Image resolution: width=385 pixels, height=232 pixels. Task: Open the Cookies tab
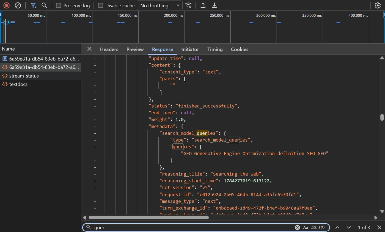(240, 49)
